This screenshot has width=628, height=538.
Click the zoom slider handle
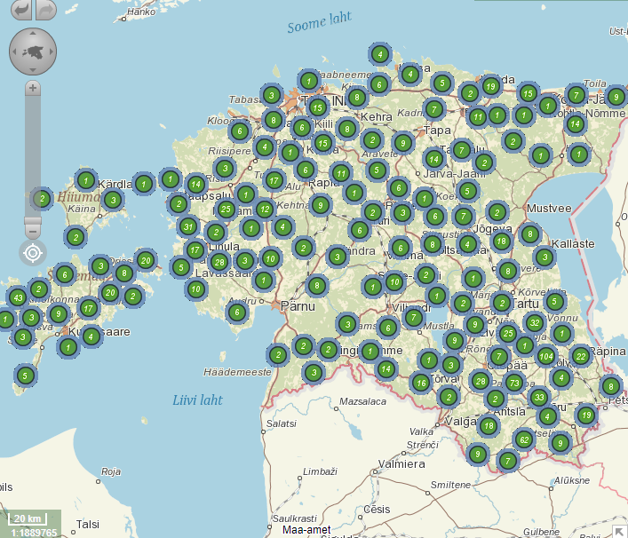(33, 219)
